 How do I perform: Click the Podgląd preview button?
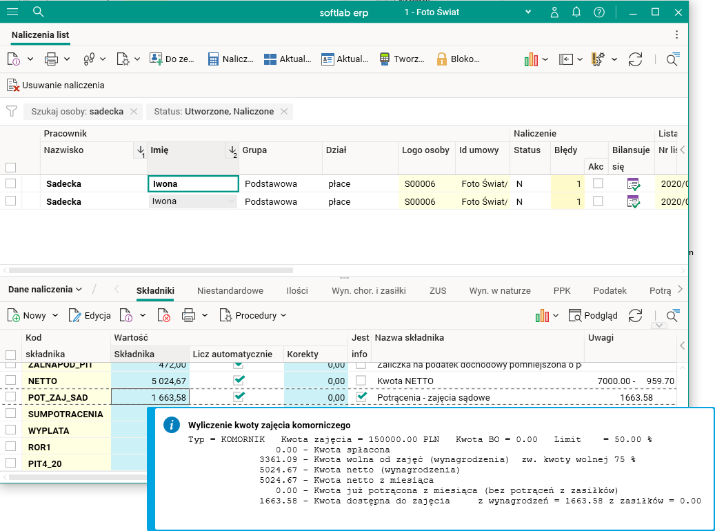(593, 315)
